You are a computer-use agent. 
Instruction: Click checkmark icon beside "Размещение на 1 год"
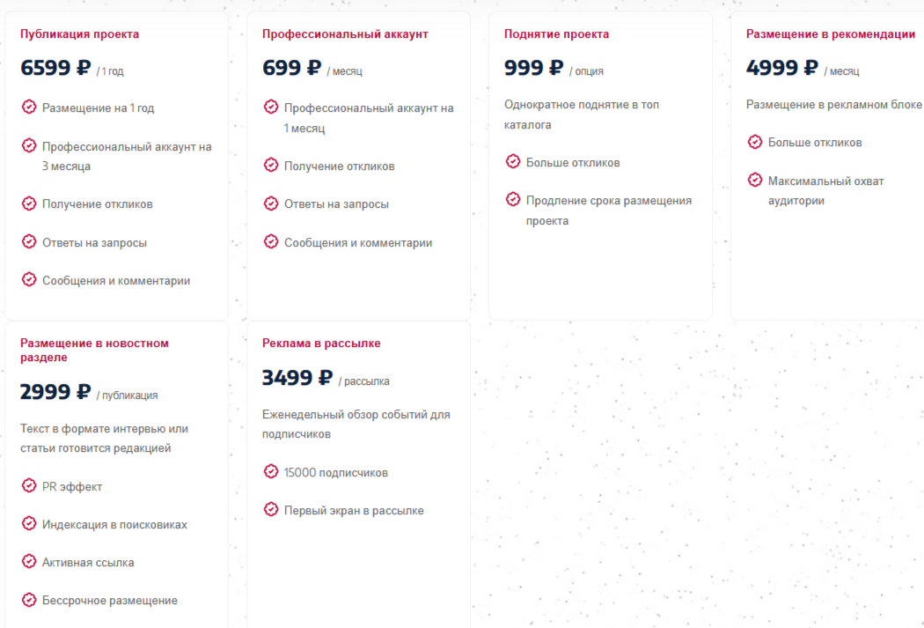29,107
